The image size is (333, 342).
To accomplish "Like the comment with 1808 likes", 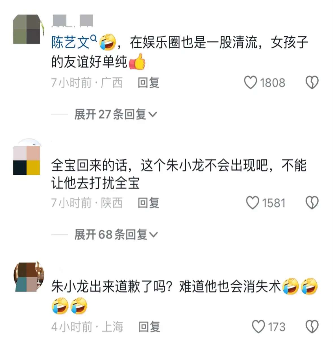I will click(250, 83).
